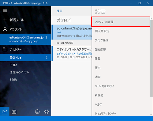The image size is (153, 121).
Task: Click the 新規メール label
Action: click(17, 20)
